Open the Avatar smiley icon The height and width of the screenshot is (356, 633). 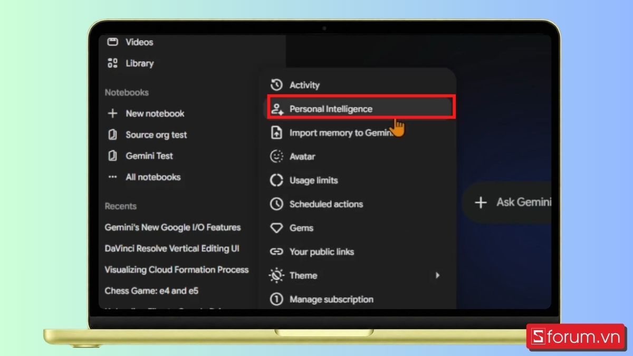tap(276, 157)
